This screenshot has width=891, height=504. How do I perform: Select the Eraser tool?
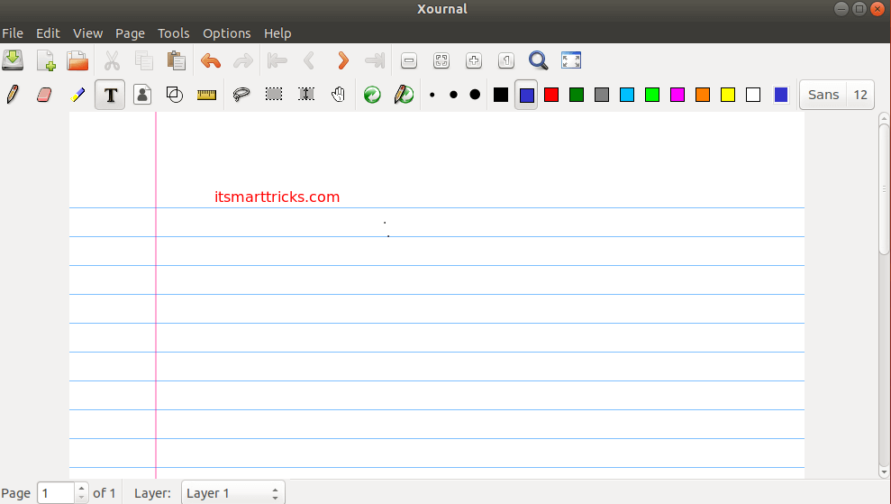[44, 95]
